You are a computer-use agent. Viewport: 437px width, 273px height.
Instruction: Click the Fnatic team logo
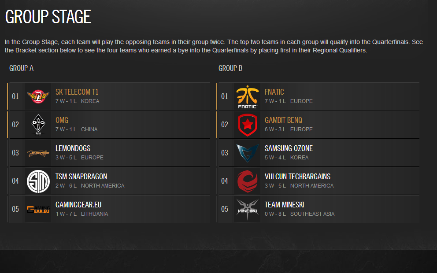(x=247, y=96)
